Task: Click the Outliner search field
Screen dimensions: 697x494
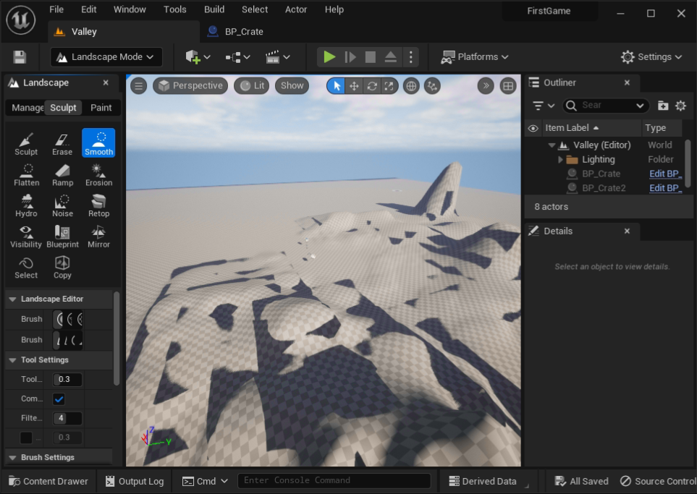Action: pos(605,106)
